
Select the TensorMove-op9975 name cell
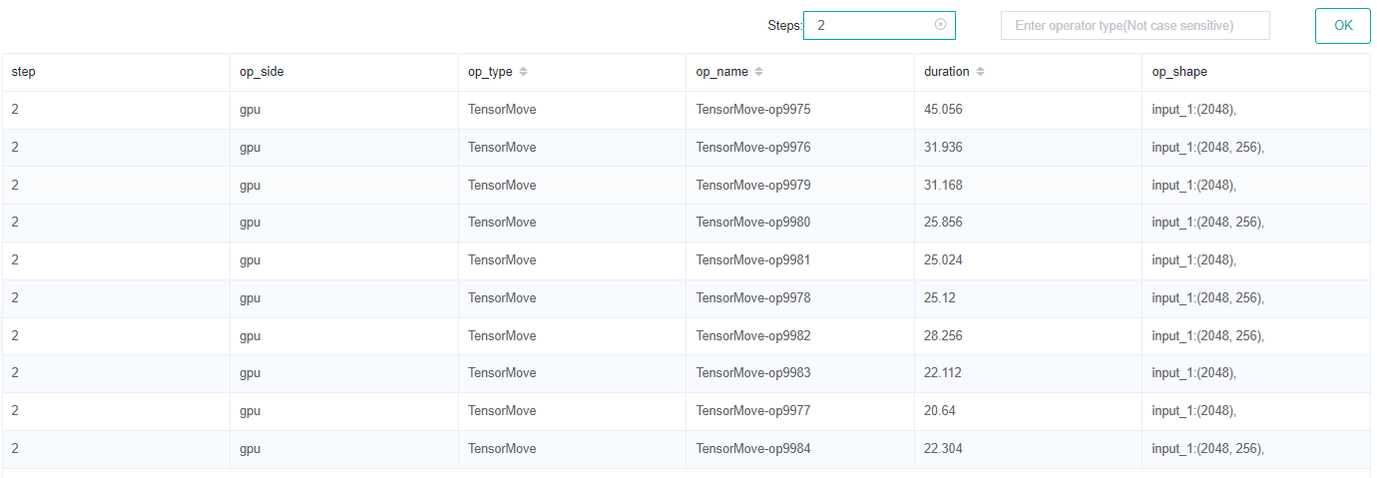point(753,110)
